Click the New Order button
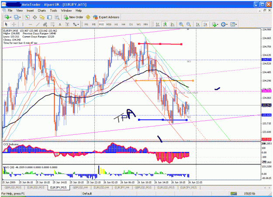This screenshot has width=273, height=197. coord(74,17)
